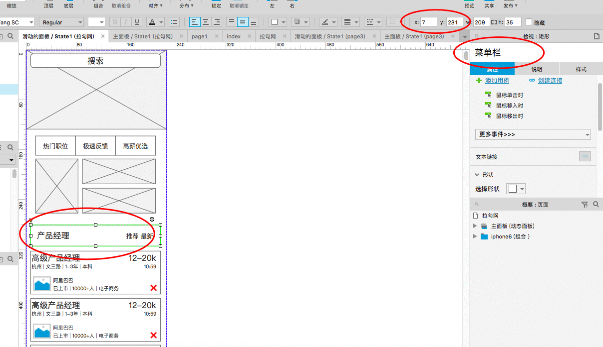Switch to the index tab
Screen dimensions: 603x347
(x=234, y=36)
